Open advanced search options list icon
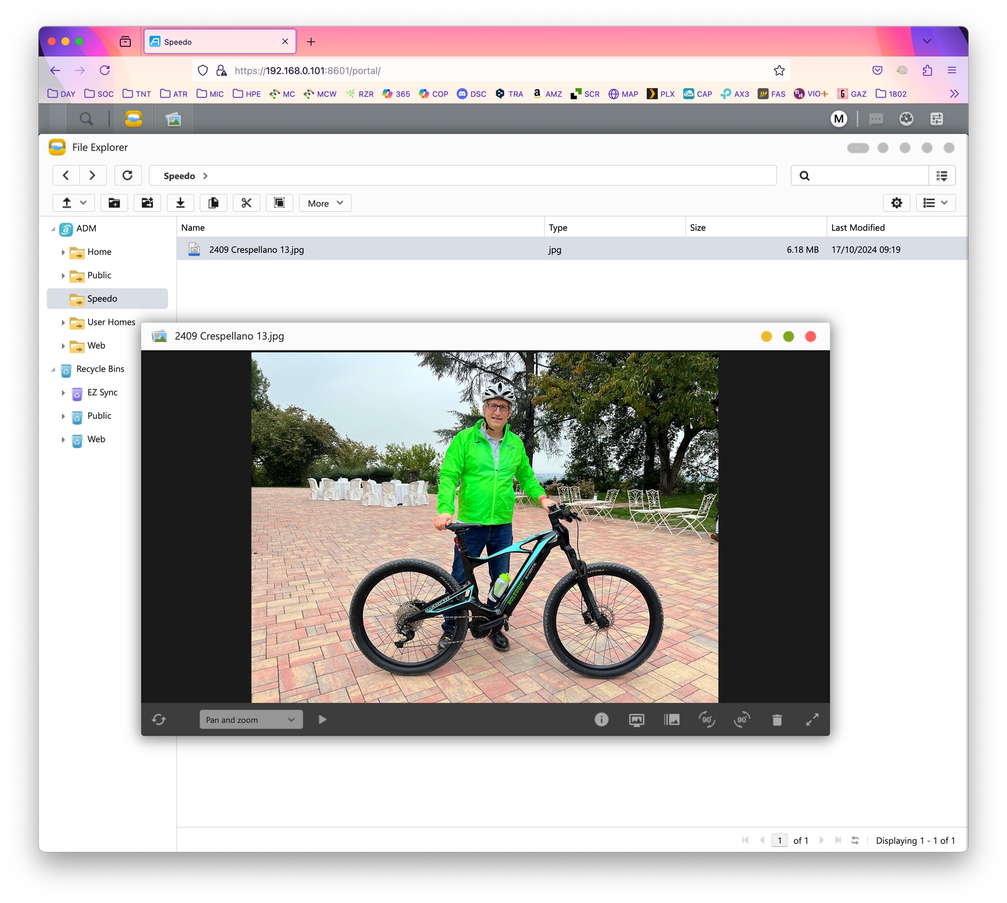Image resolution: width=1007 pixels, height=903 pixels. pos(942,176)
